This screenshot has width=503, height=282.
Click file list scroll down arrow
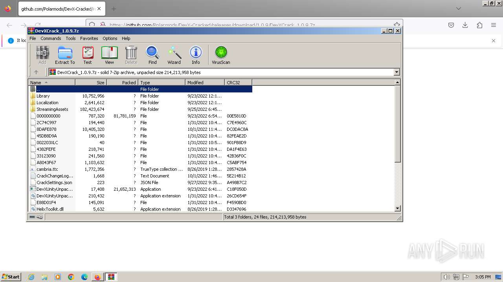[x=397, y=209]
